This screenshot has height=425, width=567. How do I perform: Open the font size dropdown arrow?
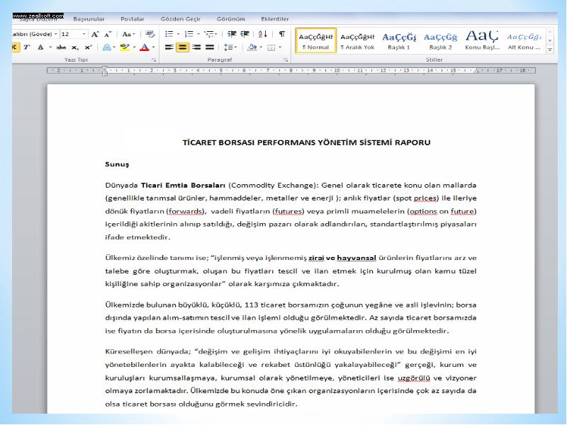(84, 34)
